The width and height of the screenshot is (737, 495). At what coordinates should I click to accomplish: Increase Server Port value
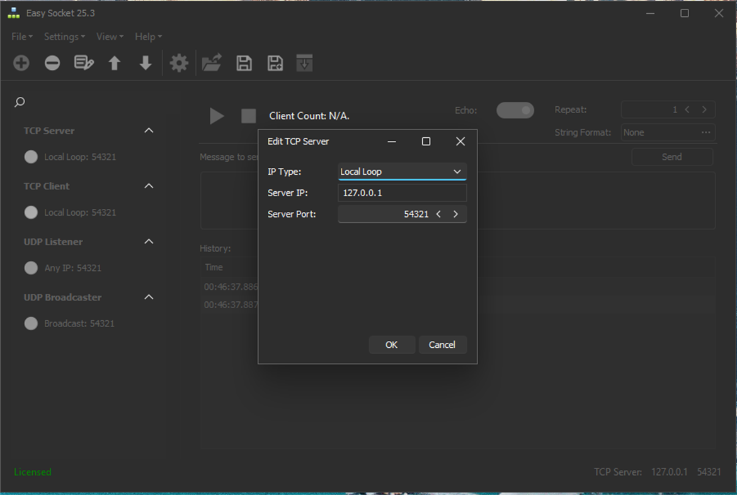(455, 214)
